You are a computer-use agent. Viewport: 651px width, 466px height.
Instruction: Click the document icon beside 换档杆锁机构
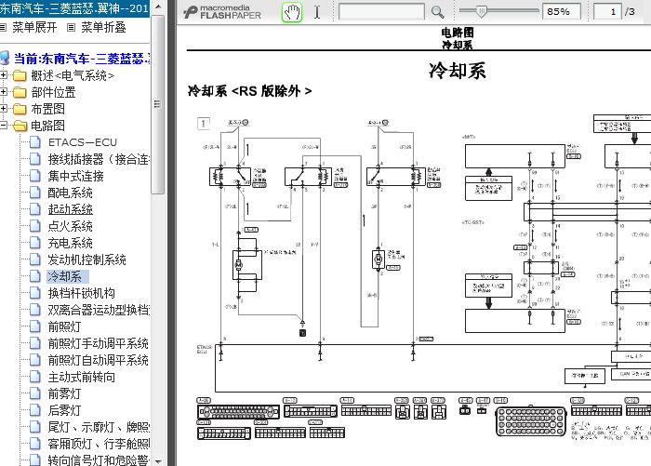click(x=35, y=293)
